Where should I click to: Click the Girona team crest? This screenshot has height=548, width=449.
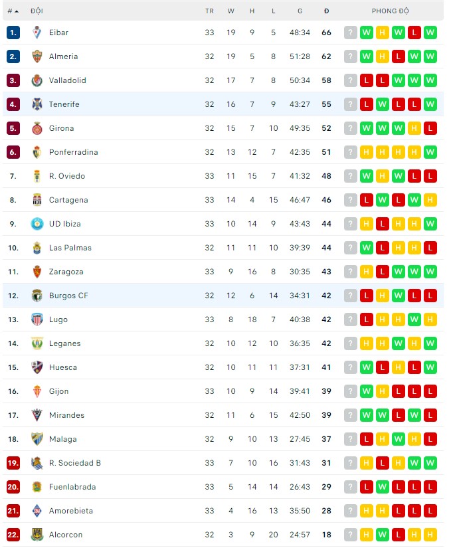(37, 128)
